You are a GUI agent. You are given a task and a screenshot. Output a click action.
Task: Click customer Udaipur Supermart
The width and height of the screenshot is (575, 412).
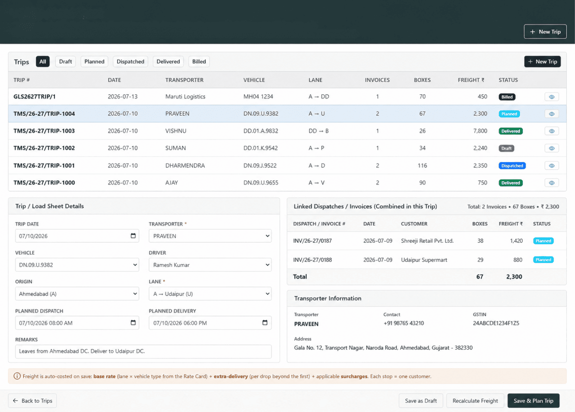424,260
